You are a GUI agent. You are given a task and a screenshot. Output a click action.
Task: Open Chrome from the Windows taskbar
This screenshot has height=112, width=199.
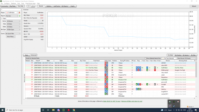[x=74, y=110]
